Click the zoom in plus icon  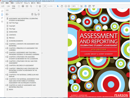(69, 6)
